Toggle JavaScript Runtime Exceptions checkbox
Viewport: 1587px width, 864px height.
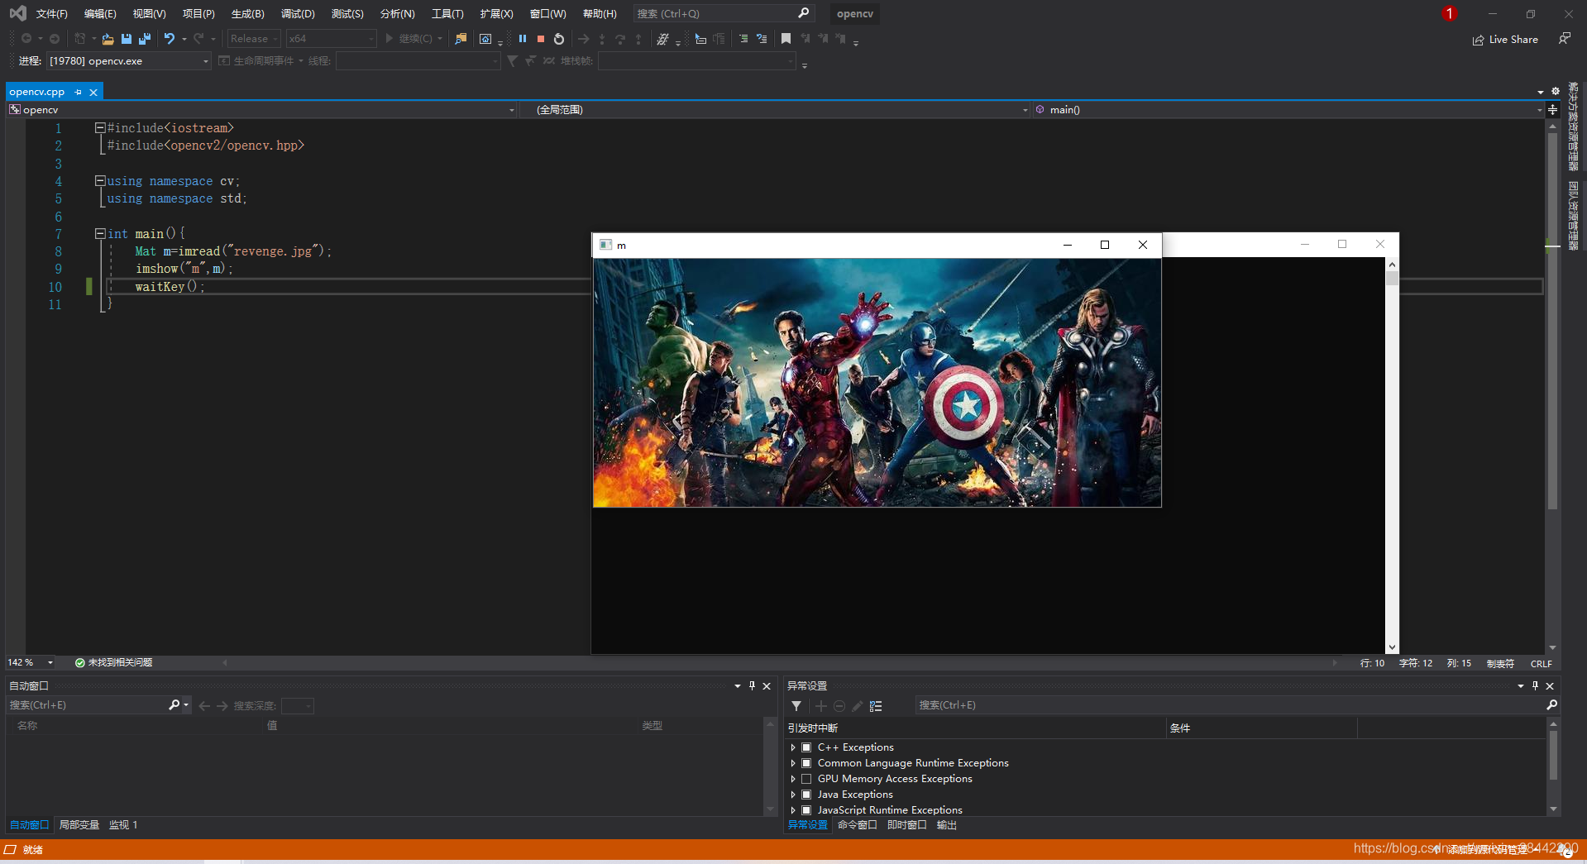pyautogui.click(x=806, y=809)
